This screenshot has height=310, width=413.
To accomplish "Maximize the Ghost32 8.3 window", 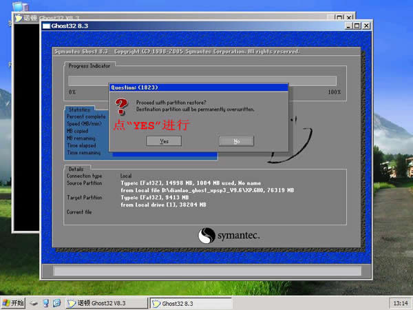I will click(357, 26).
